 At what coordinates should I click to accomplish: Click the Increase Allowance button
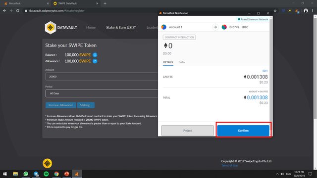60,105
